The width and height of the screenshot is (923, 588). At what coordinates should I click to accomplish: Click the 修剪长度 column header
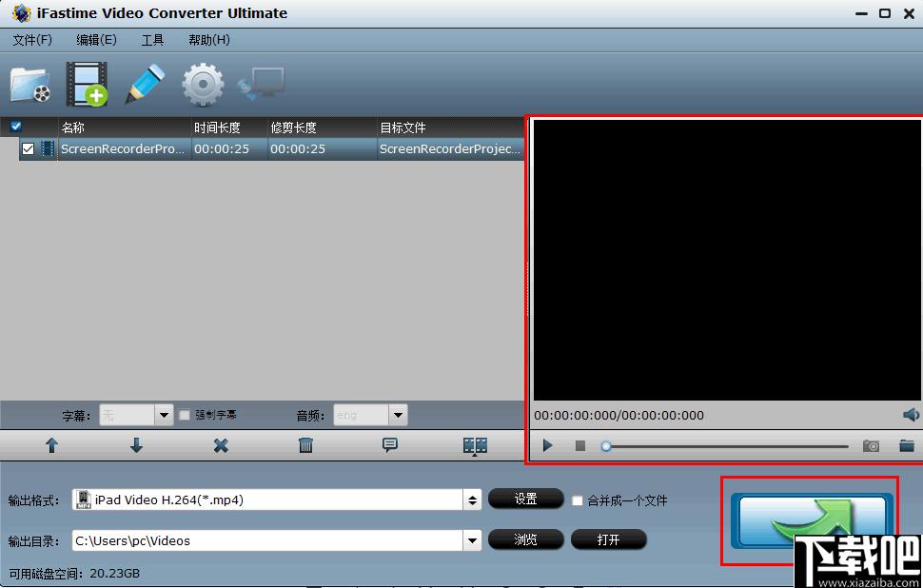click(293, 127)
